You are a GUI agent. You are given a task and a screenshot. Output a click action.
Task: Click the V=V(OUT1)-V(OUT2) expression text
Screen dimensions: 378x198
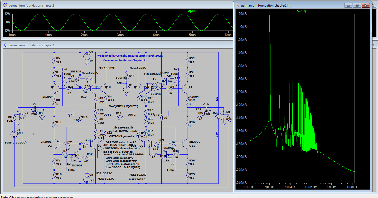[124, 106]
